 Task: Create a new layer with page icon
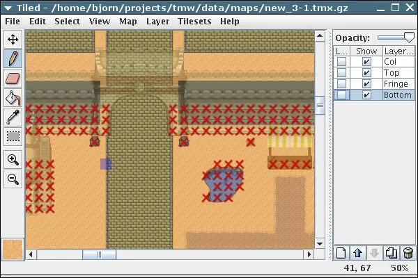(341, 253)
